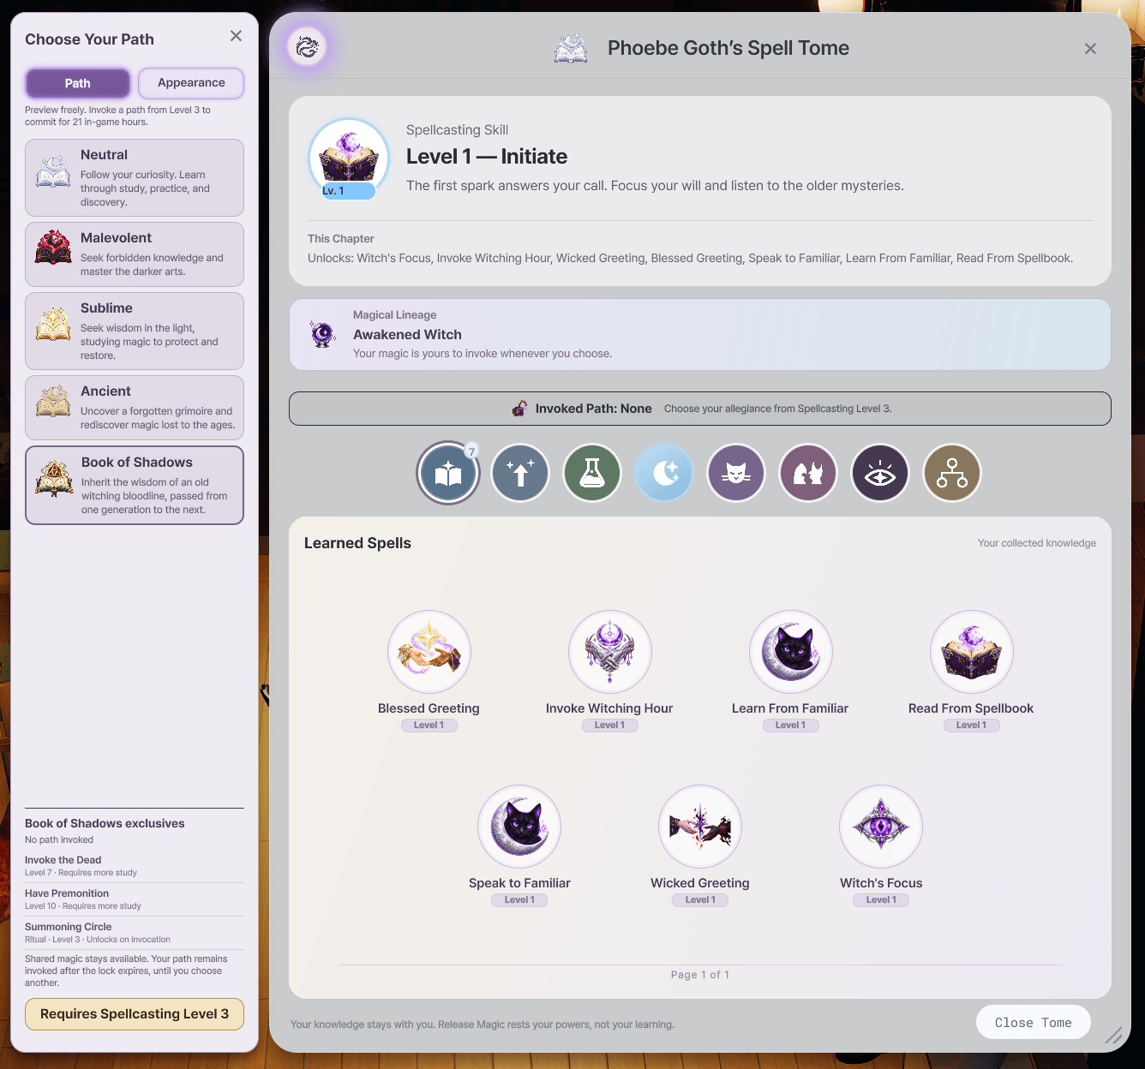Click the Blessed Greeting spell icon
The width and height of the screenshot is (1145, 1069).
[x=429, y=652]
